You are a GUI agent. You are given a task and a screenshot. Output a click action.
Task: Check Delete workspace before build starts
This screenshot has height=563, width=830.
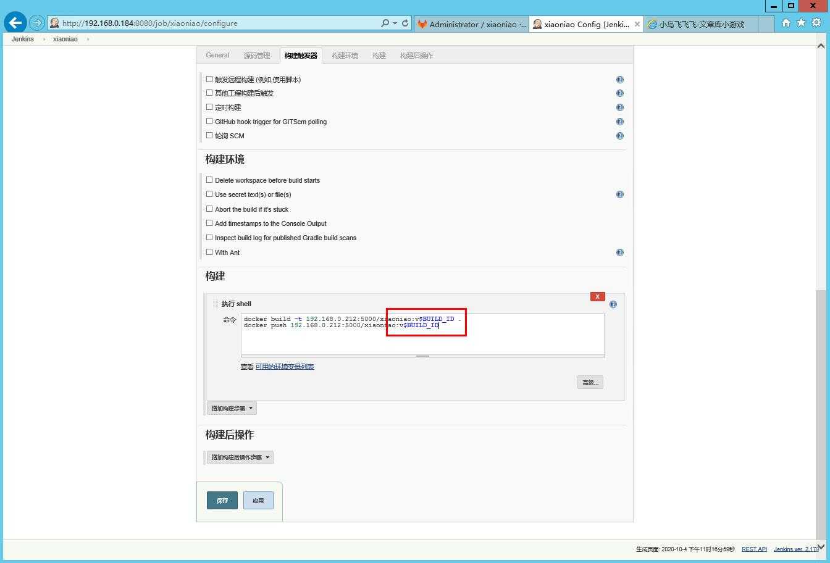tap(209, 180)
